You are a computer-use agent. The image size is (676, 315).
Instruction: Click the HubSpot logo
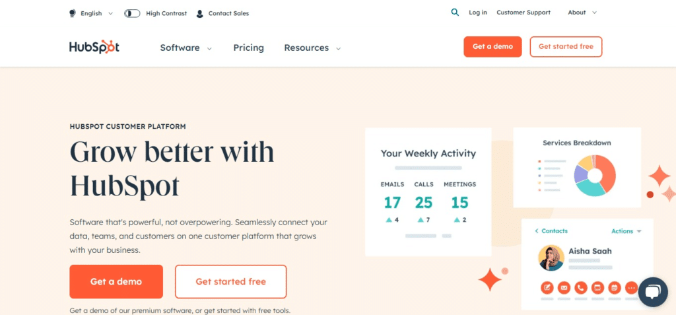(94, 48)
